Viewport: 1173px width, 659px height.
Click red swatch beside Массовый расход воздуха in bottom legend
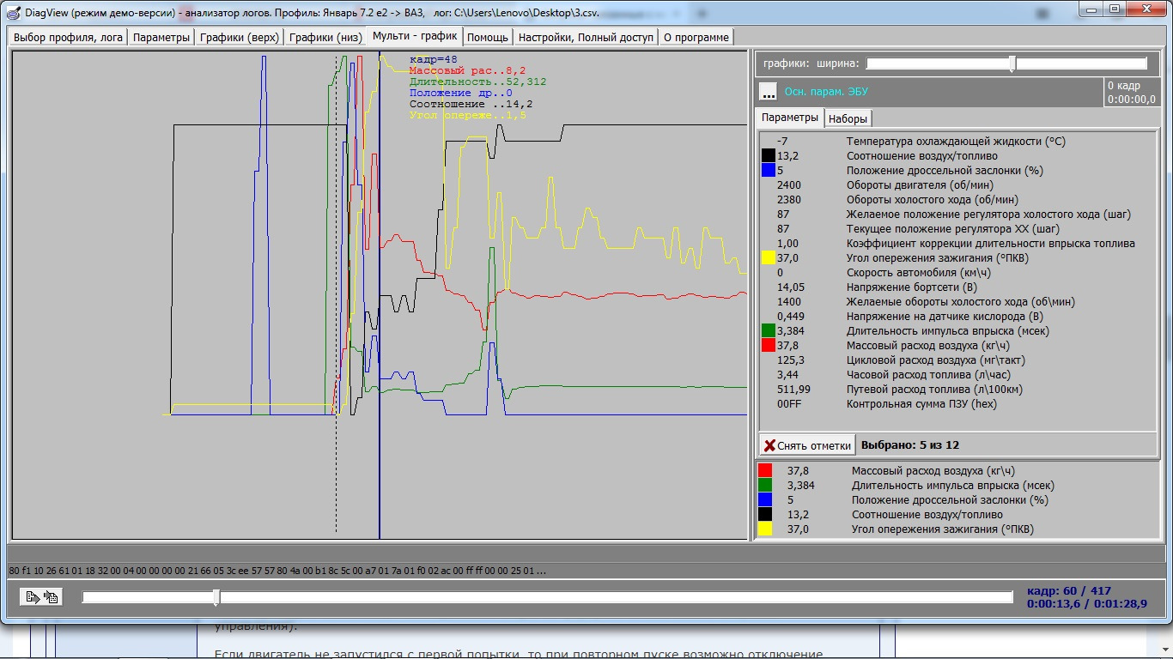(x=765, y=470)
